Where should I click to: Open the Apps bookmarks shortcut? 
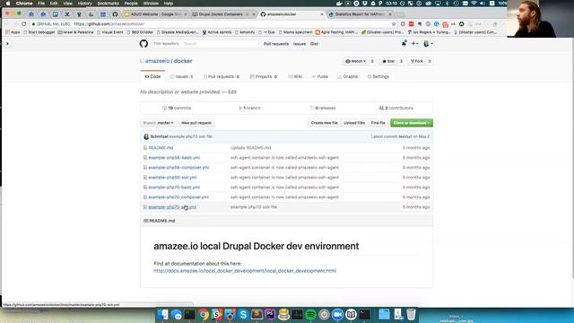point(13,32)
